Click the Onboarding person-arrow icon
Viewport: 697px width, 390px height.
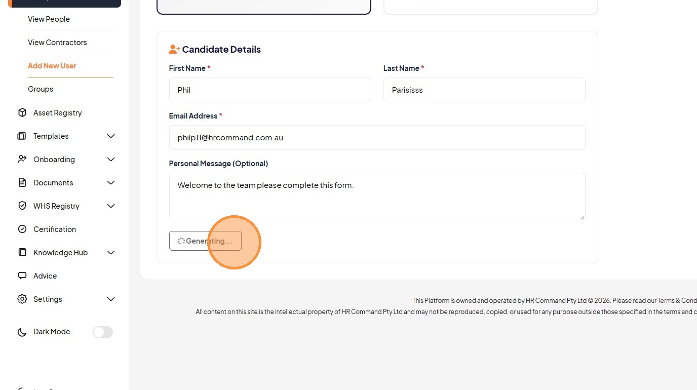22,159
